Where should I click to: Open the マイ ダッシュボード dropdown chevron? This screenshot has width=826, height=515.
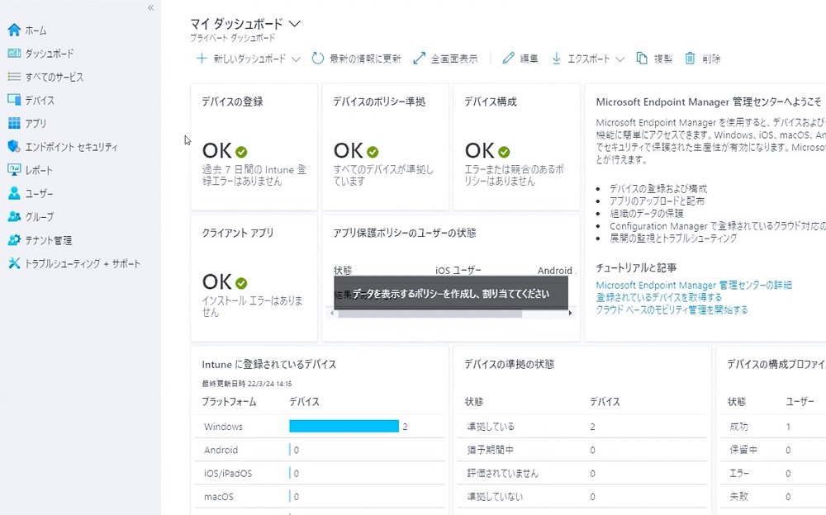click(x=295, y=24)
